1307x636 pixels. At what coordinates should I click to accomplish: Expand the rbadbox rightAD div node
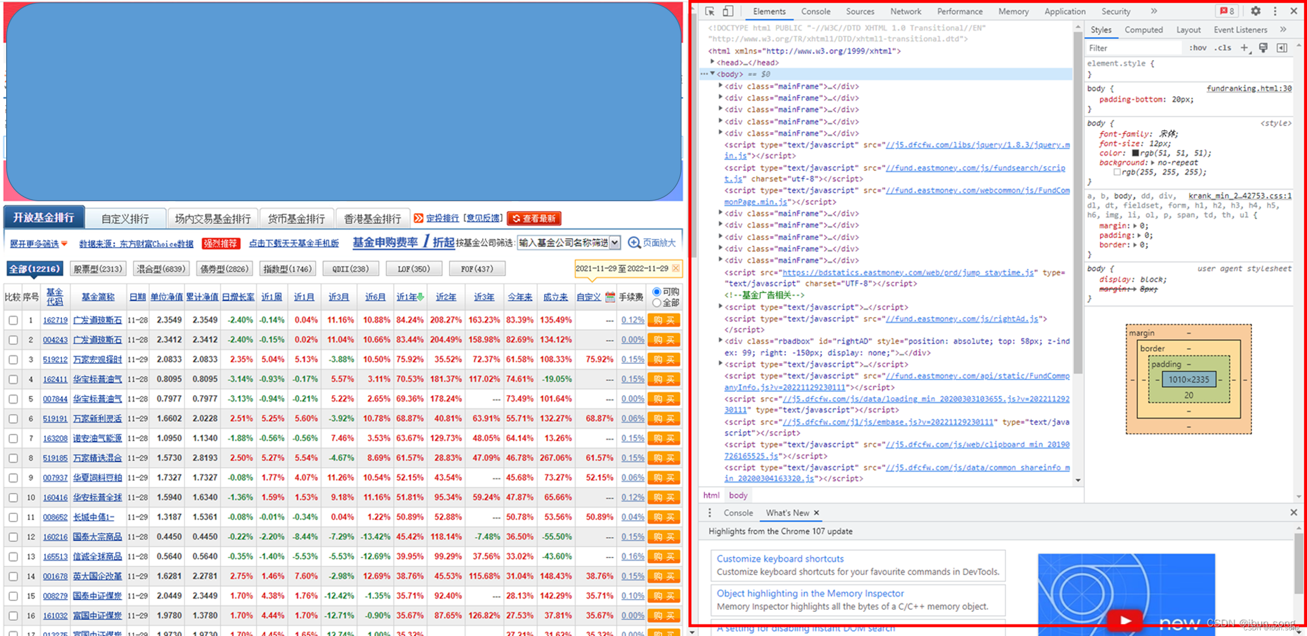pyautogui.click(x=721, y=341)
